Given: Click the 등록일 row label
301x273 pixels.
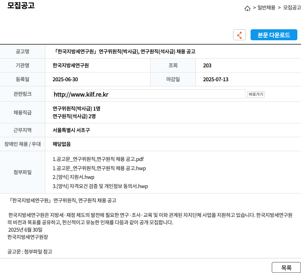Looking at the screenshot, I should pos(22,79).
